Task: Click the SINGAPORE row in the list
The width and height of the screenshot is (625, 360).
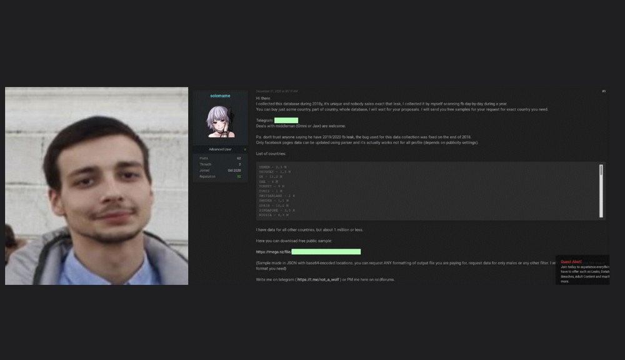Action: coord(277,210)
